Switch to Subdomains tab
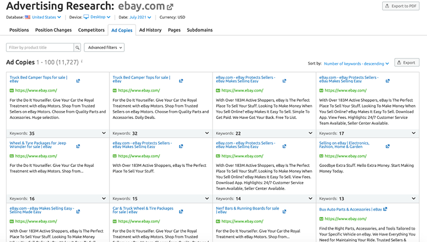 tap(200, 30)
